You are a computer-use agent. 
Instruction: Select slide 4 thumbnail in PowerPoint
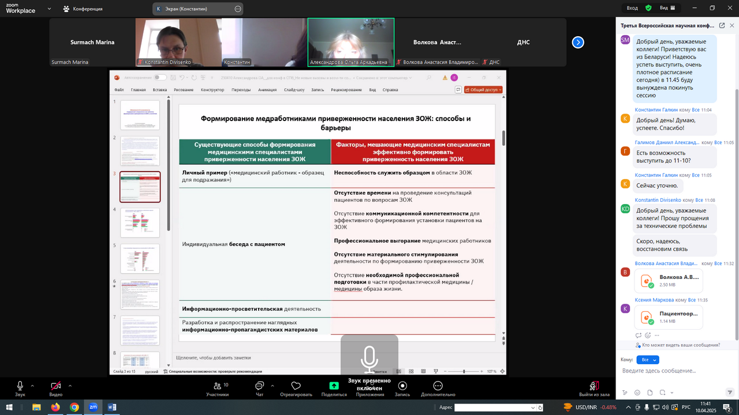pyautogui.click(x=140, y=222)
